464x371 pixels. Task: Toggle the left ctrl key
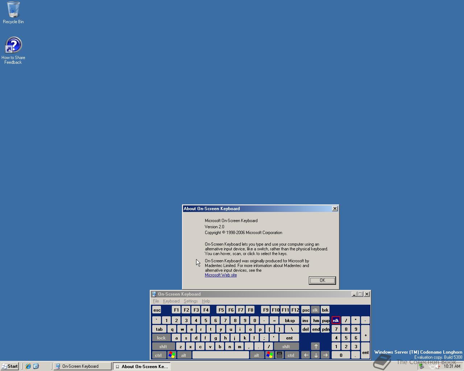[x=158, y=355]
